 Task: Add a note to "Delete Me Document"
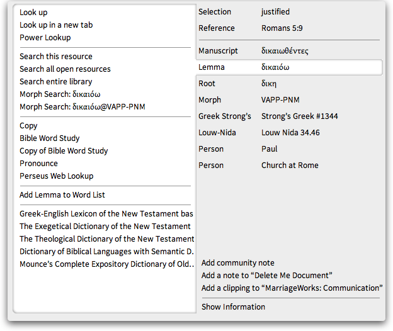(267, 275)
